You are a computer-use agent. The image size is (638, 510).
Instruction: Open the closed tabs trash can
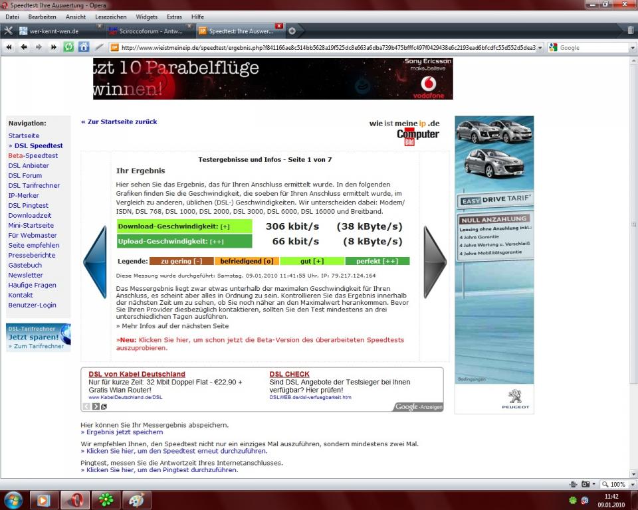click(x=631, y=30)
